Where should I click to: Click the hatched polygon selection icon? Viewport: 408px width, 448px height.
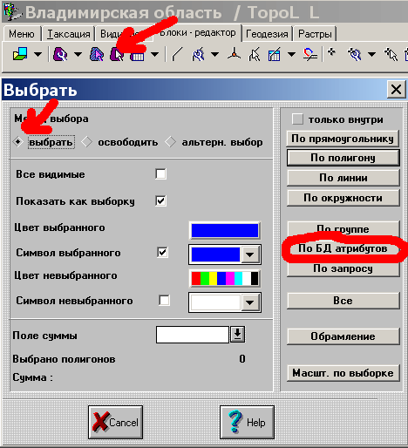coord(97,54)
